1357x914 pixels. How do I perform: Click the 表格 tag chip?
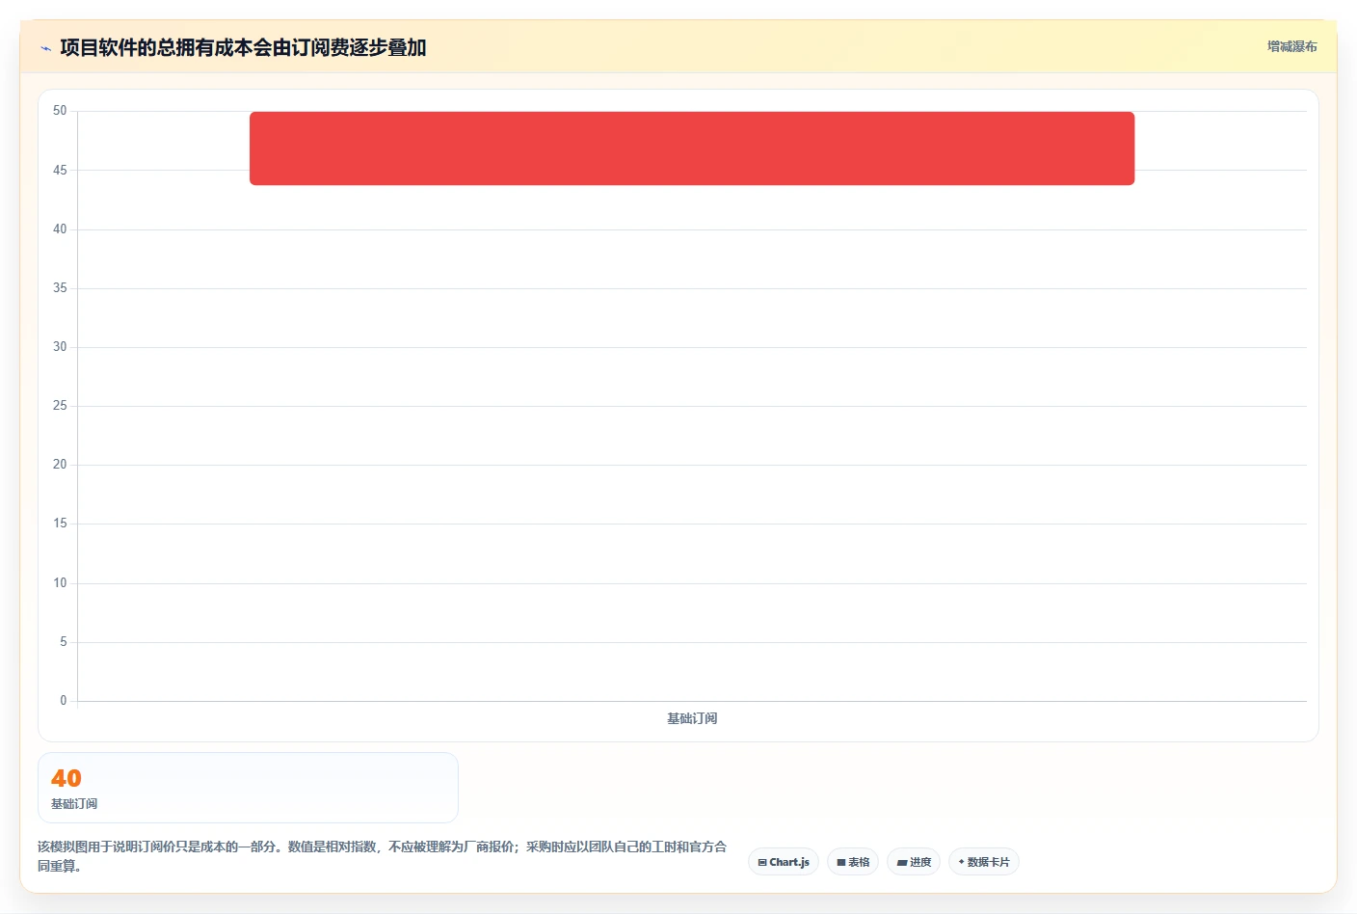tap(853, 862)
